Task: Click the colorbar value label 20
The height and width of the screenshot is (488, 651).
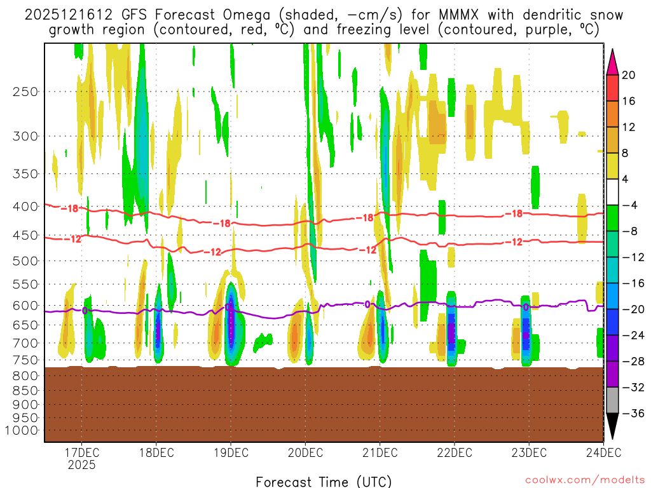Action: [x=629, y=75]
